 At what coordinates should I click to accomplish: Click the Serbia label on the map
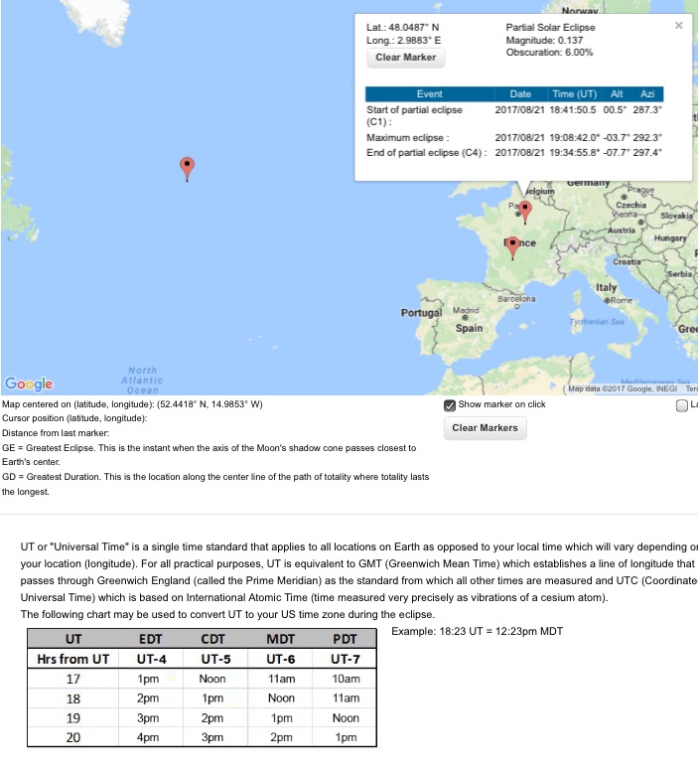coord(680,274)
